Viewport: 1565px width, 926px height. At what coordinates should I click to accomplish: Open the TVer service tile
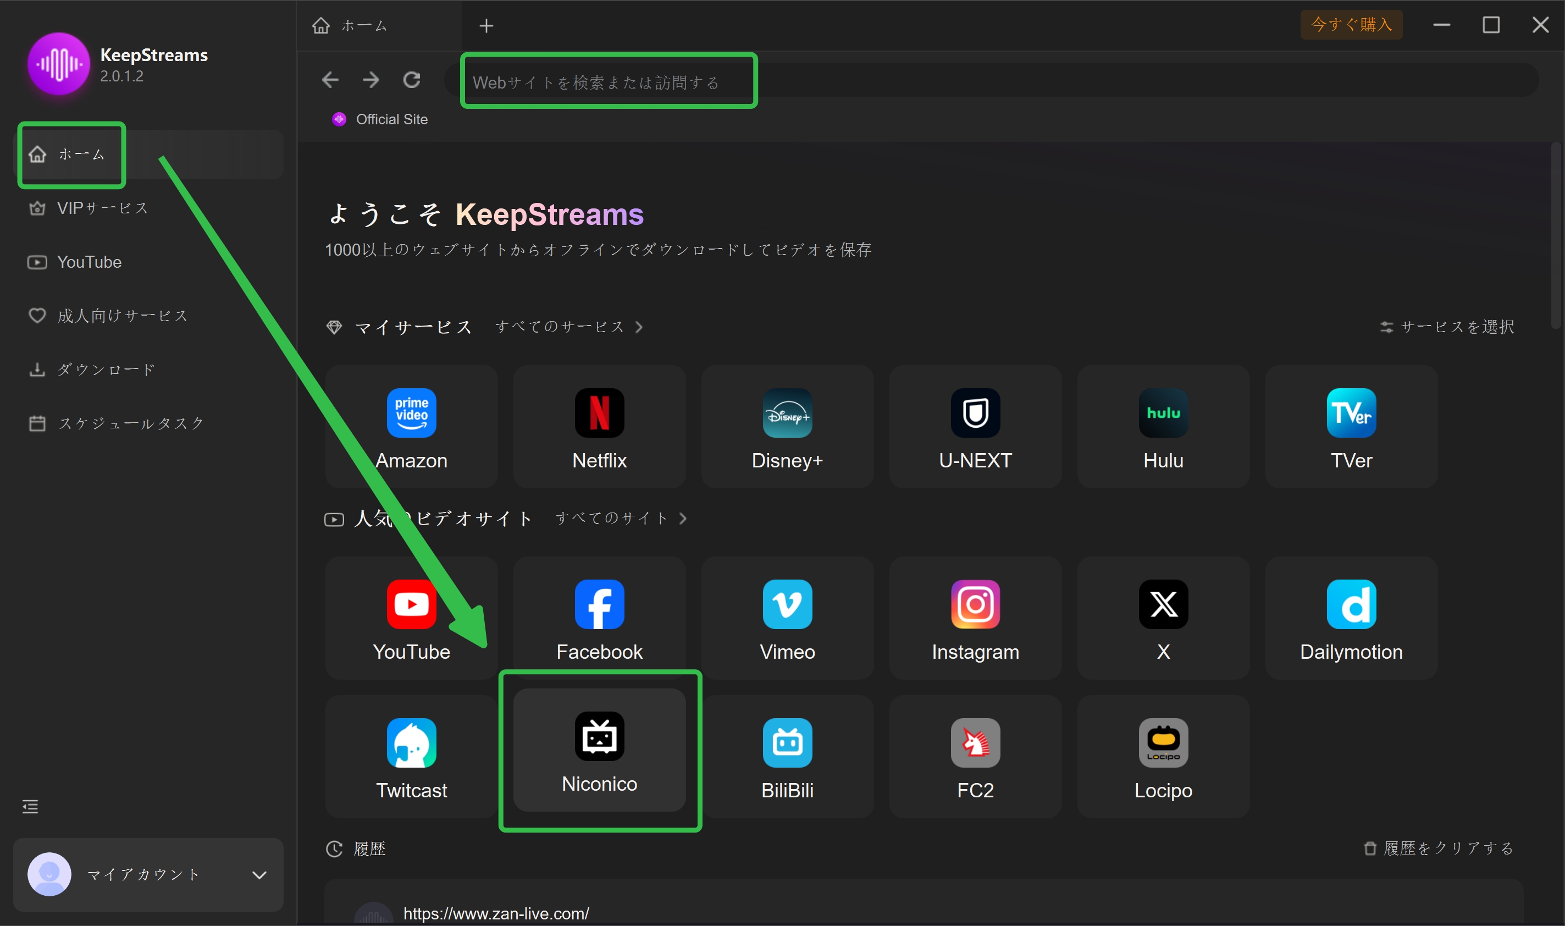pyautogui.click(x=1351, y=427)
